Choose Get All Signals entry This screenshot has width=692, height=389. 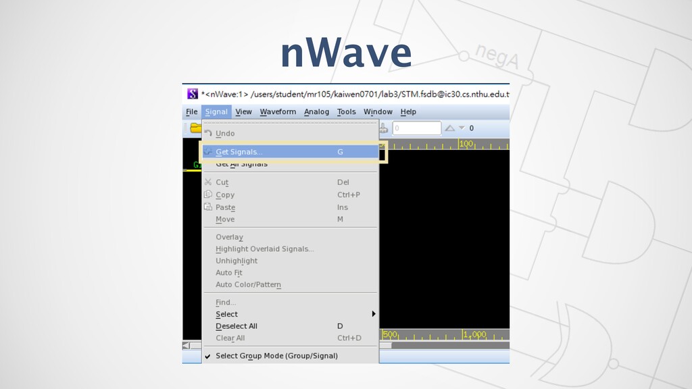tap(291, 164)
